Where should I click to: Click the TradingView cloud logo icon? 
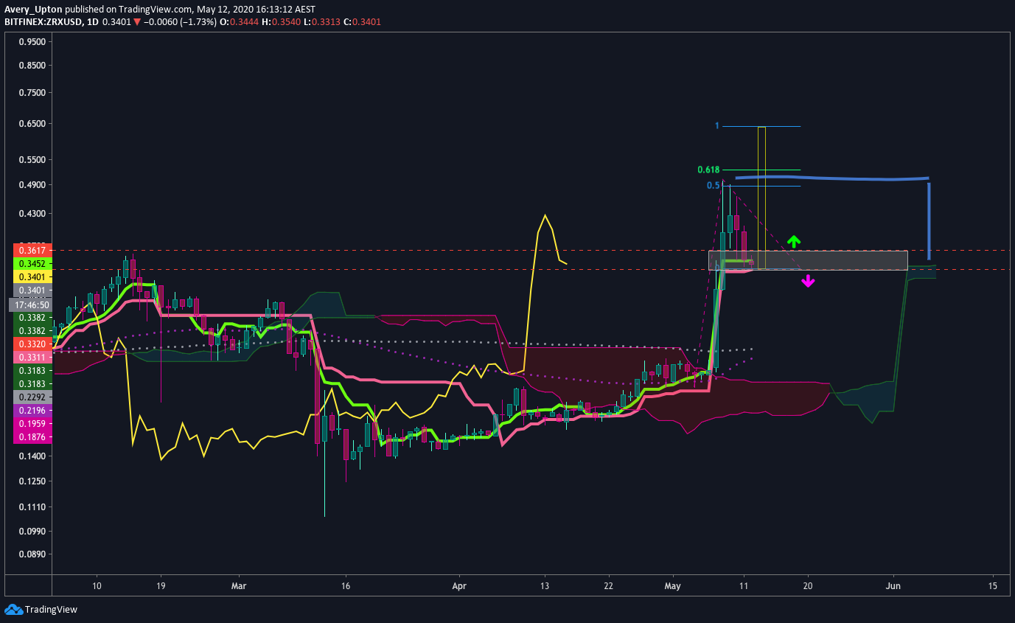[13, 609]
